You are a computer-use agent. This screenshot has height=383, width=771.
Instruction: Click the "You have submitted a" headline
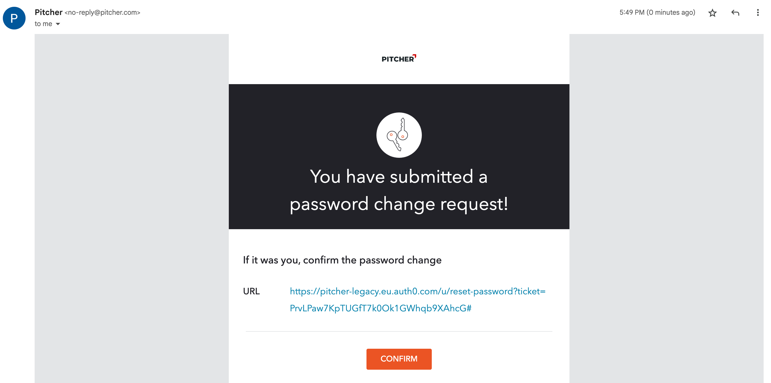[x=399, y=176]
